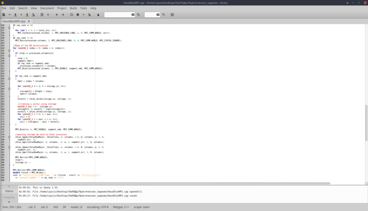The image size is (368, 211).
Task: Click 'This is Geany 1.33.' log line
Action: click(x=39, y=188)
